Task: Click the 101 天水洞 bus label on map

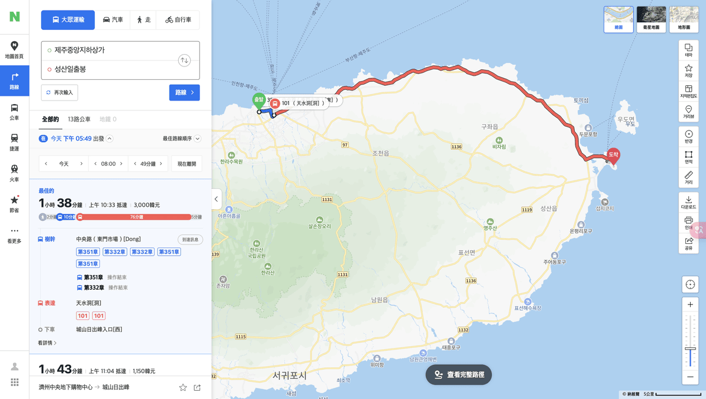Action: pos(298,103)
